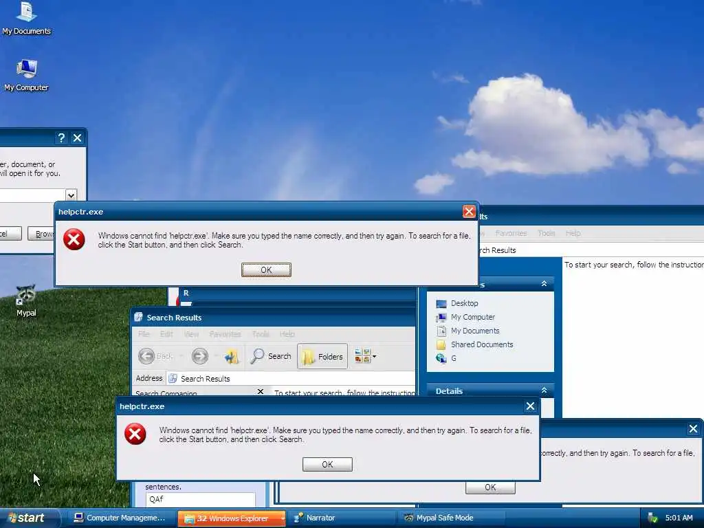This screenshot has height=528, width=704.
Task: Open the View menu in Search Results
Action: 191,334
